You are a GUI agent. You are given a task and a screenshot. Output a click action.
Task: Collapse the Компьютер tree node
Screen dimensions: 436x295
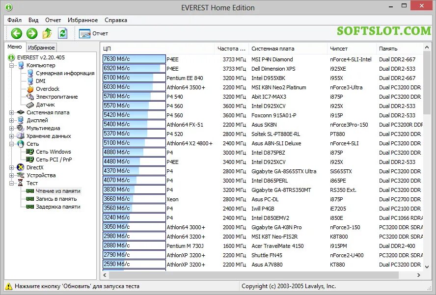[x=11, y=66]
